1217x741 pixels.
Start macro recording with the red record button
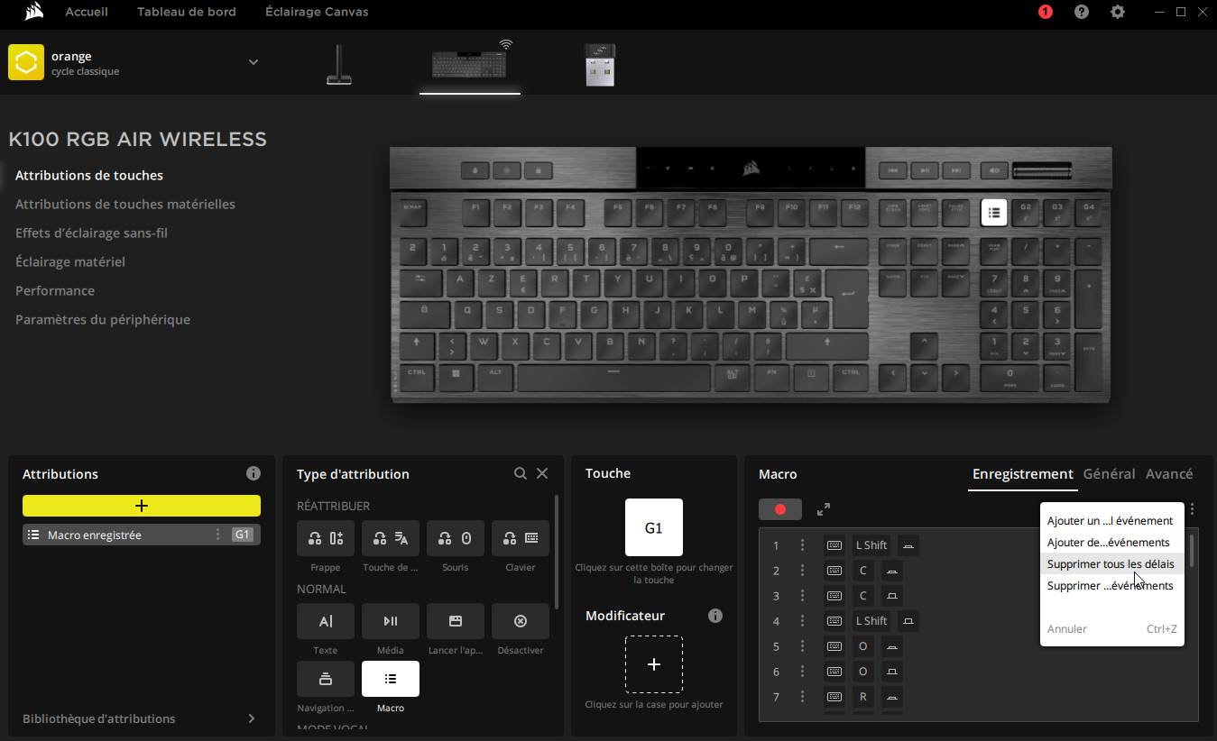[x=780, y=509]
